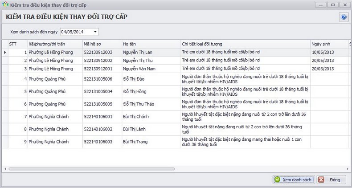Sort by the Mã hồ sơ column header

point(102,44)
